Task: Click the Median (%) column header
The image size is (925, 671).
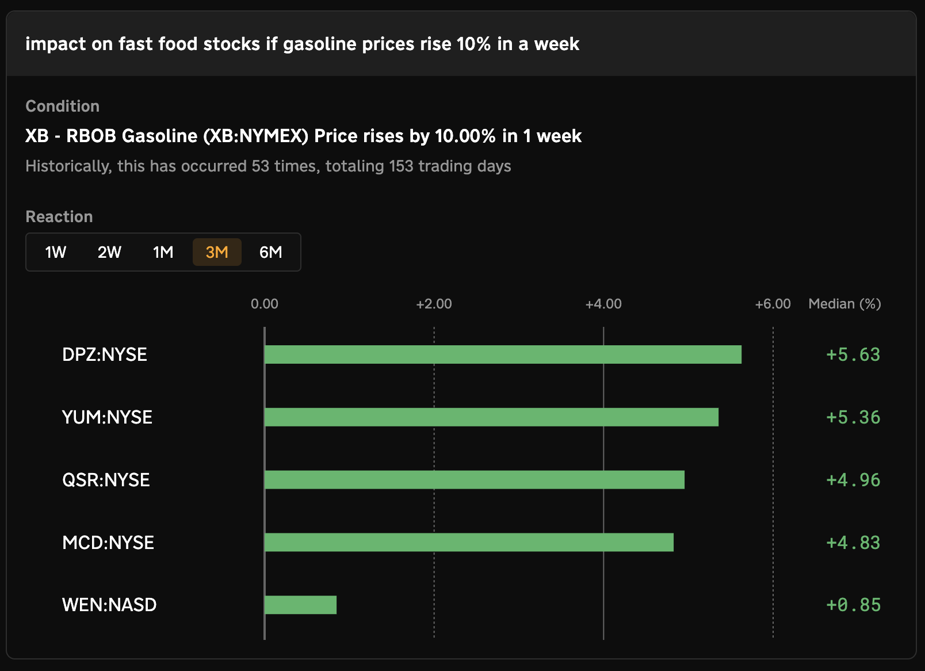Action: [x=844, y=304]
